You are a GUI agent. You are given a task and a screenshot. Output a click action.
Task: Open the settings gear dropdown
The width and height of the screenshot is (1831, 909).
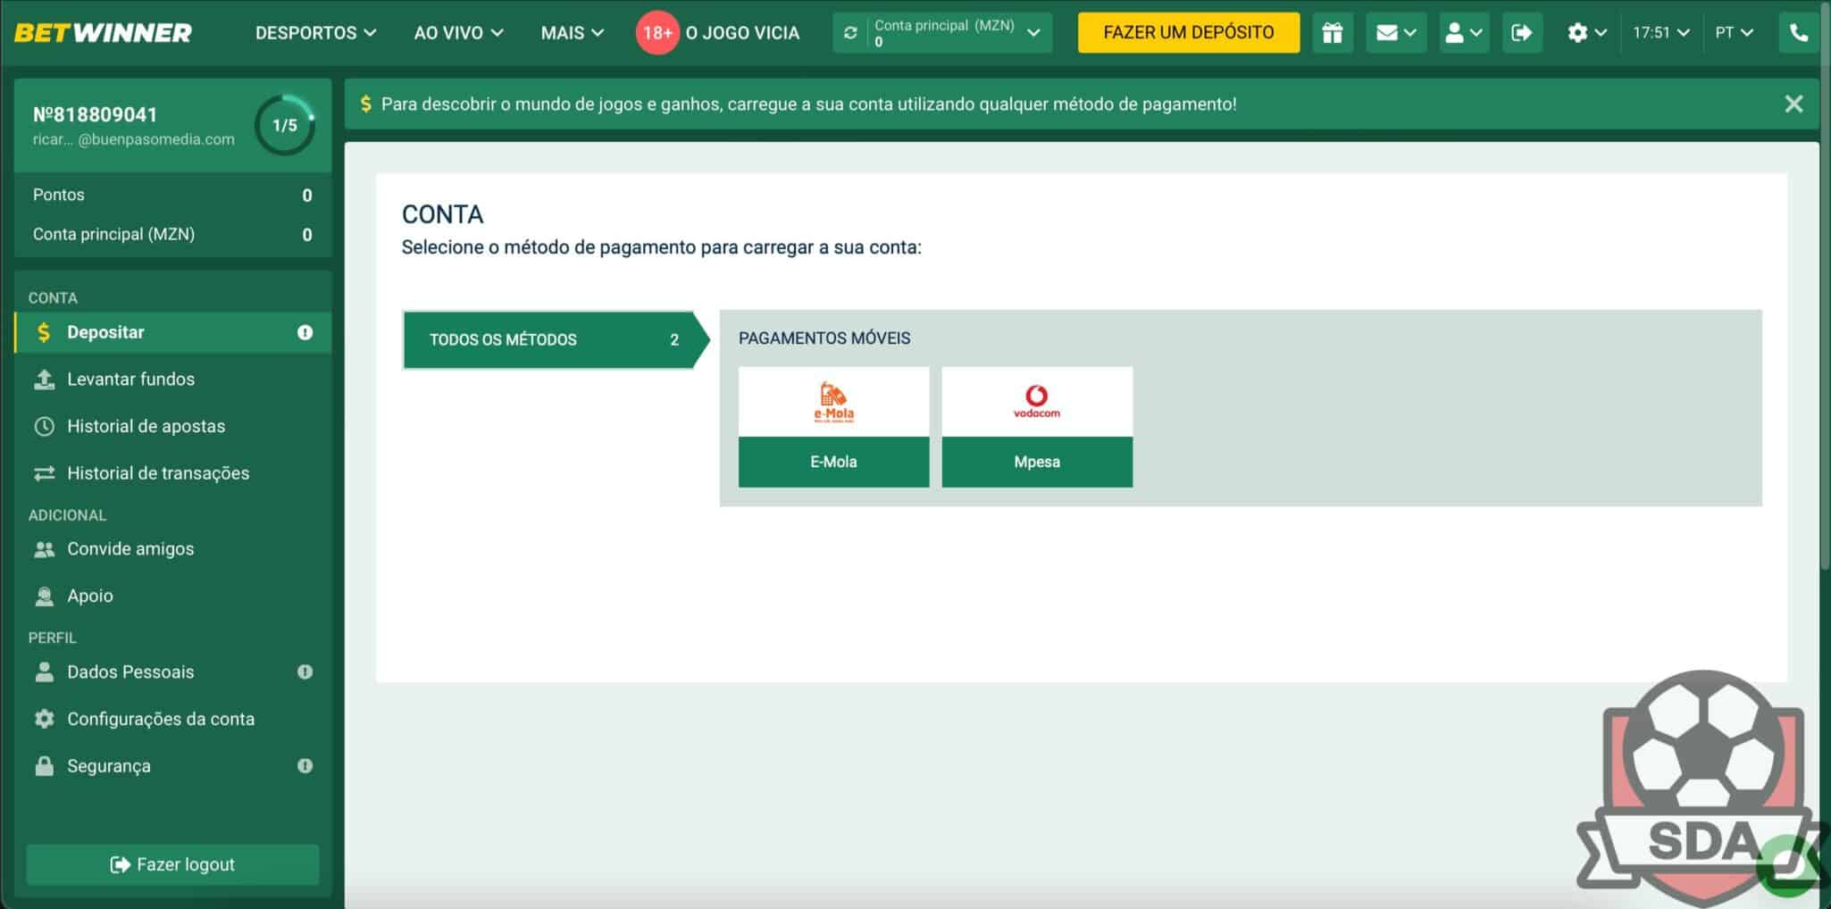click(1586, 33)
